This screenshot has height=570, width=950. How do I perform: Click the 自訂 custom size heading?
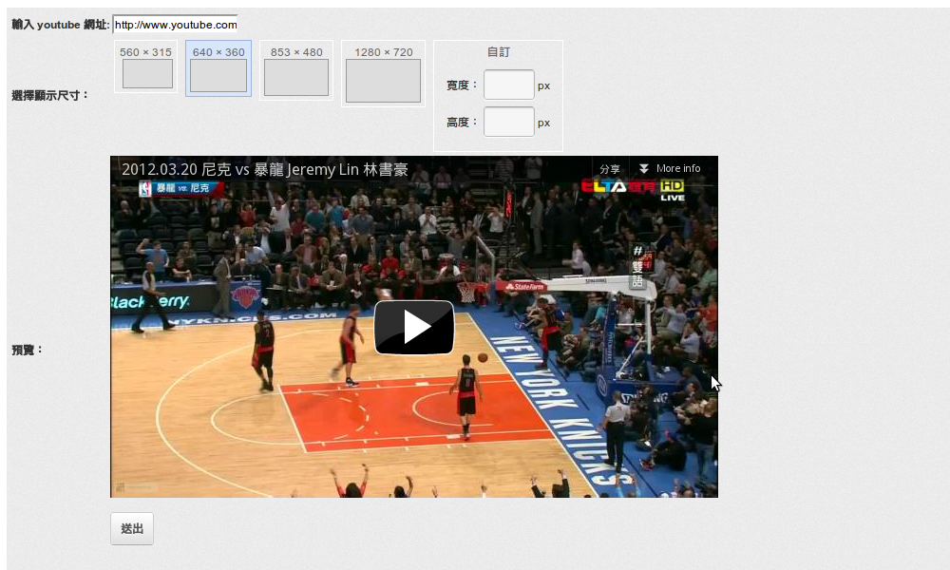point(499,52)
